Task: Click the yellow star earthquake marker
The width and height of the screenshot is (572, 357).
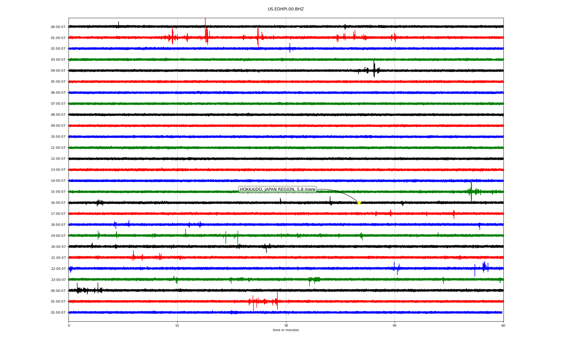Action: coord(359,203)
